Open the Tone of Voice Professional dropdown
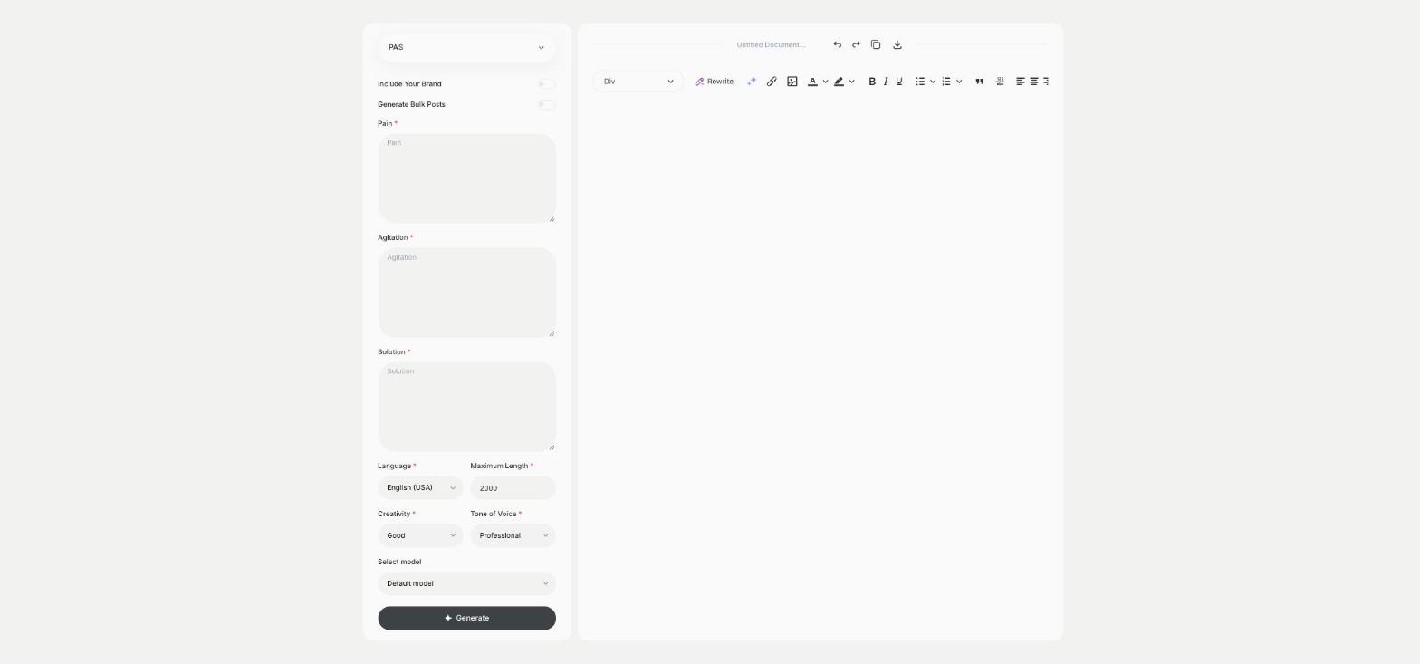1420x664 pixels. click(513, 535)
